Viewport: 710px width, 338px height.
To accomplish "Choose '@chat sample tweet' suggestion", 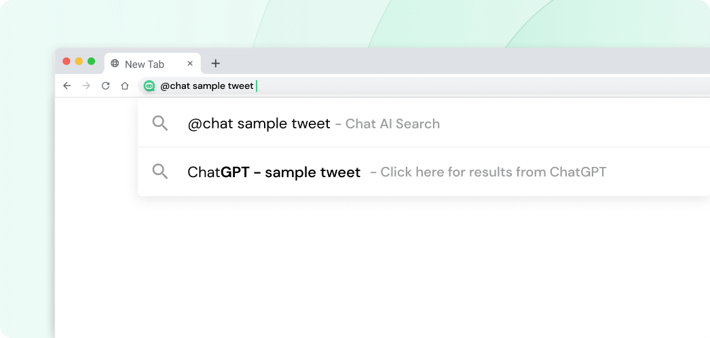I will pyautogui.click(x=259, y=124).
